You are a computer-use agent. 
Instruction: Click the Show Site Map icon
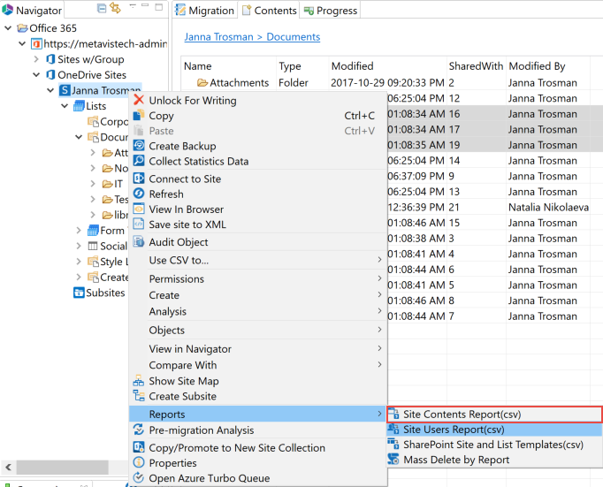pos(138,381)
